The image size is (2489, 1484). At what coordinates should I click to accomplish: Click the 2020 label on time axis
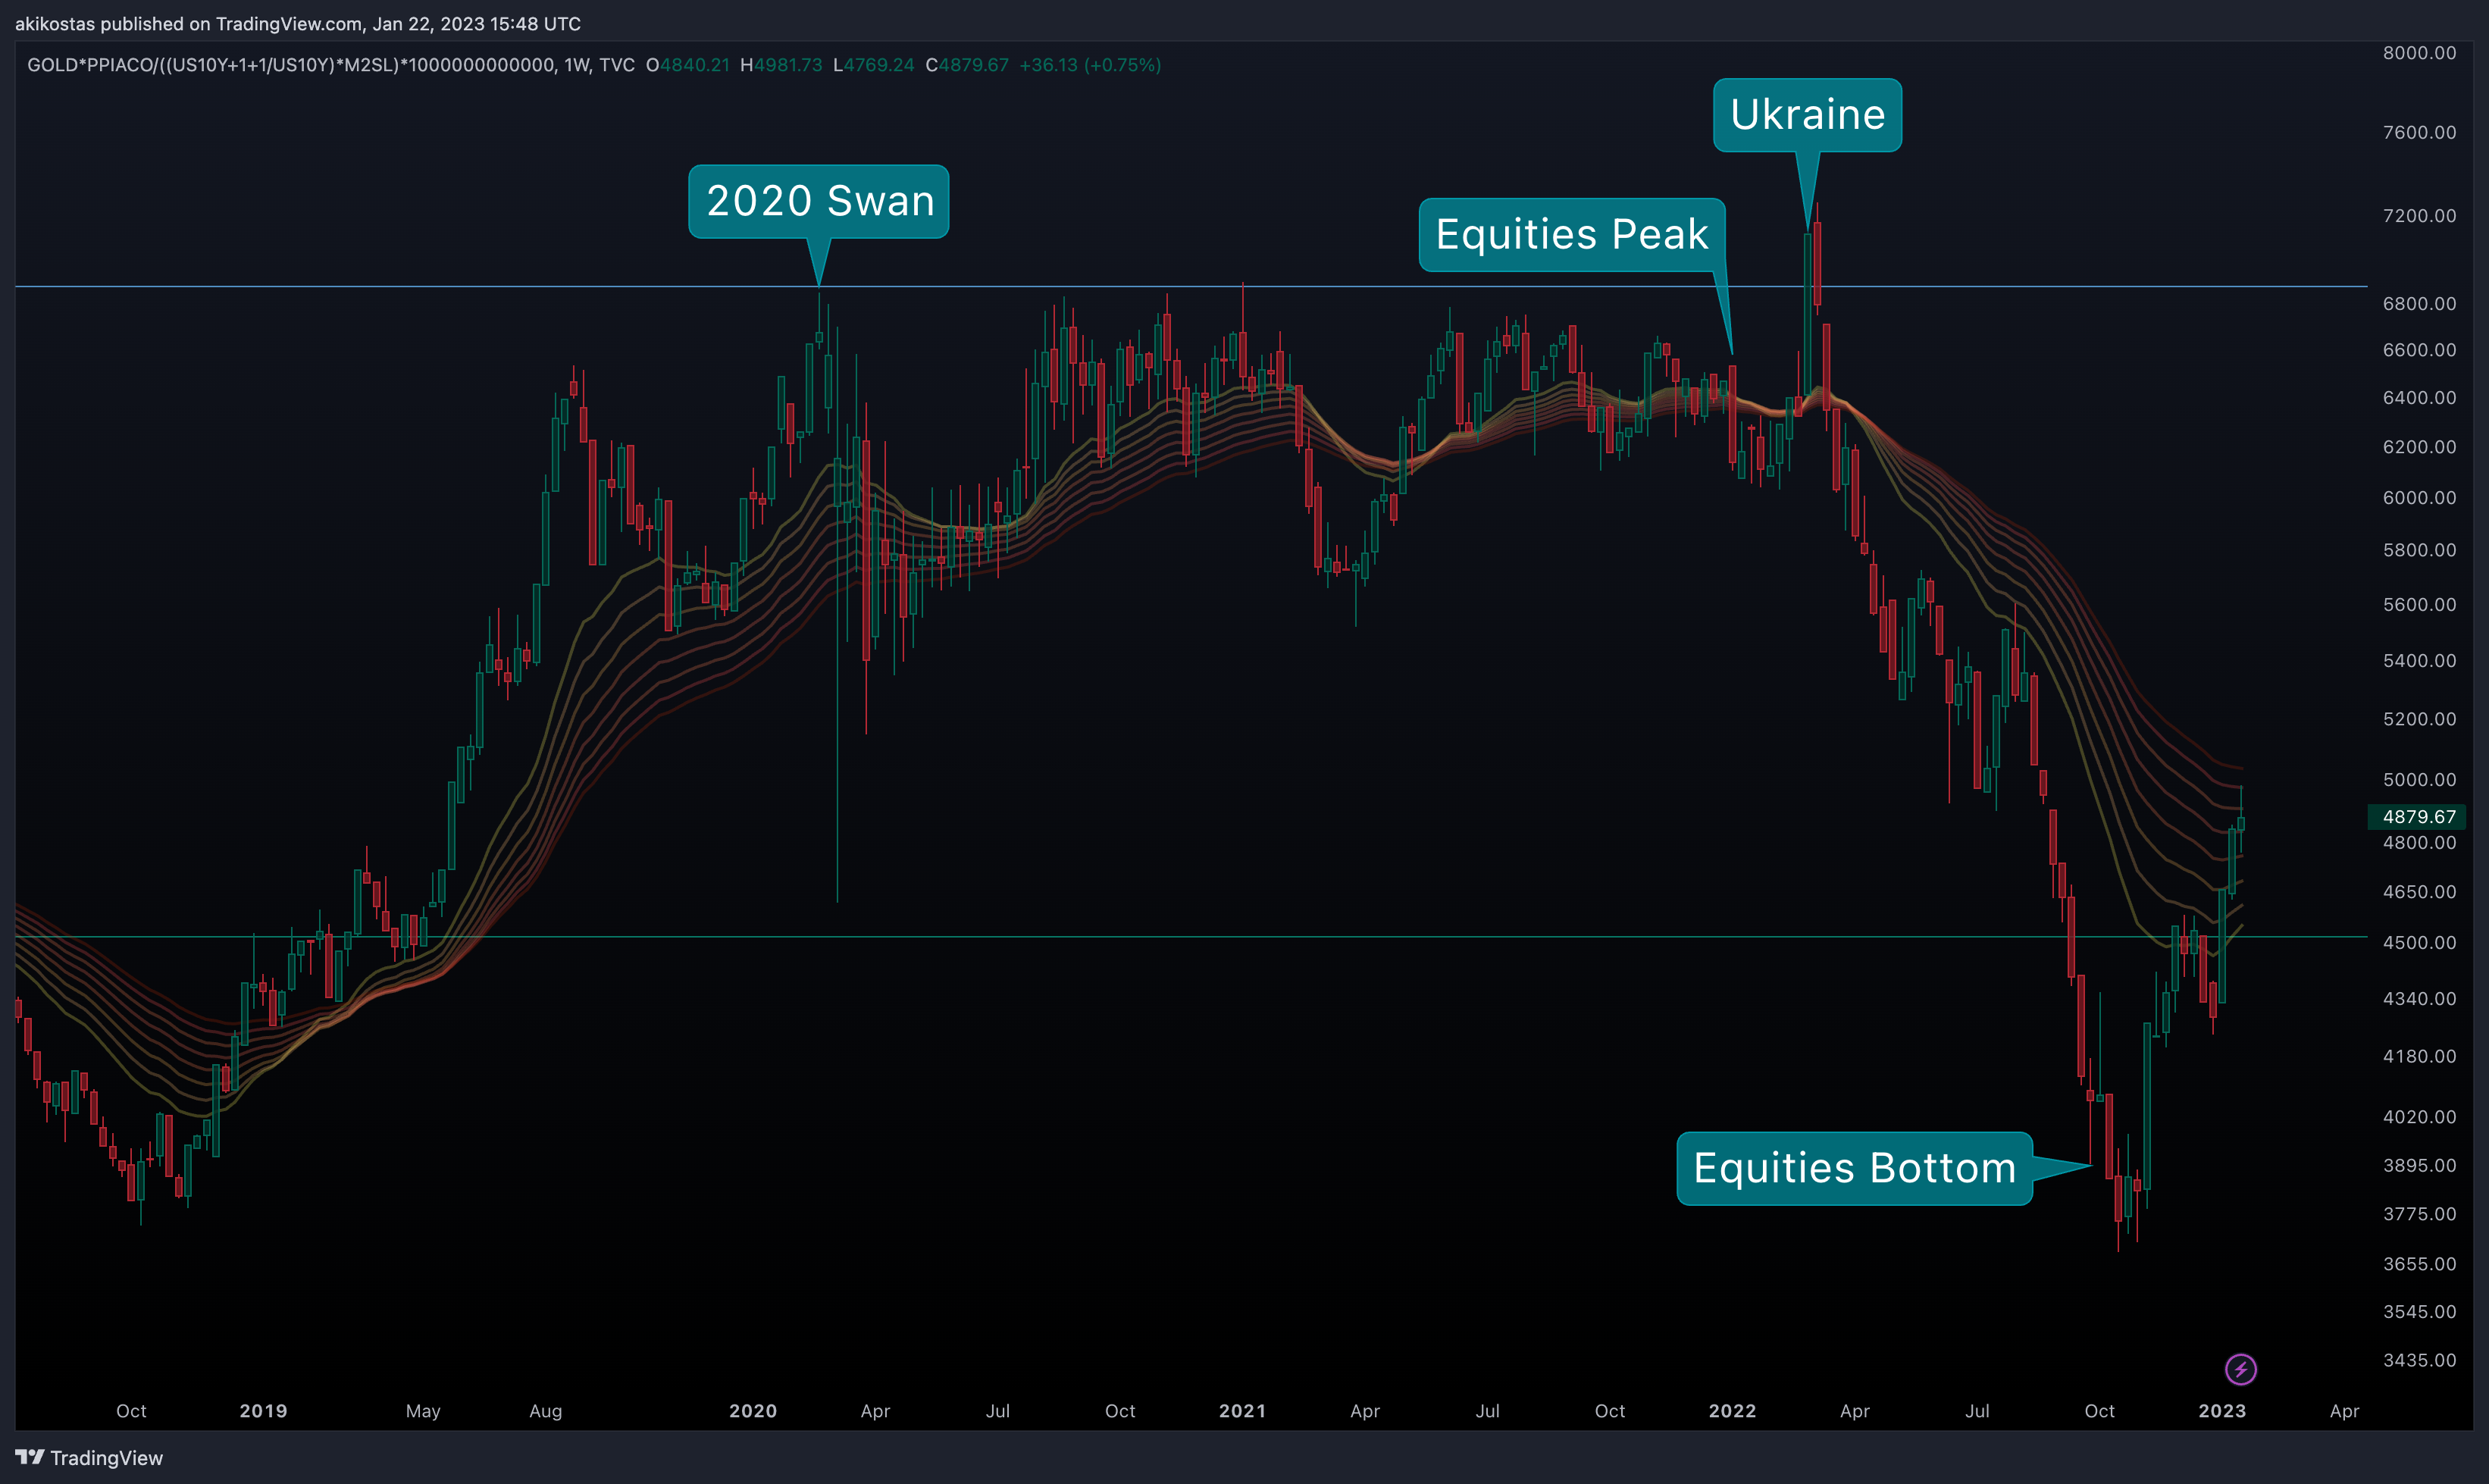click(753, 1411)
